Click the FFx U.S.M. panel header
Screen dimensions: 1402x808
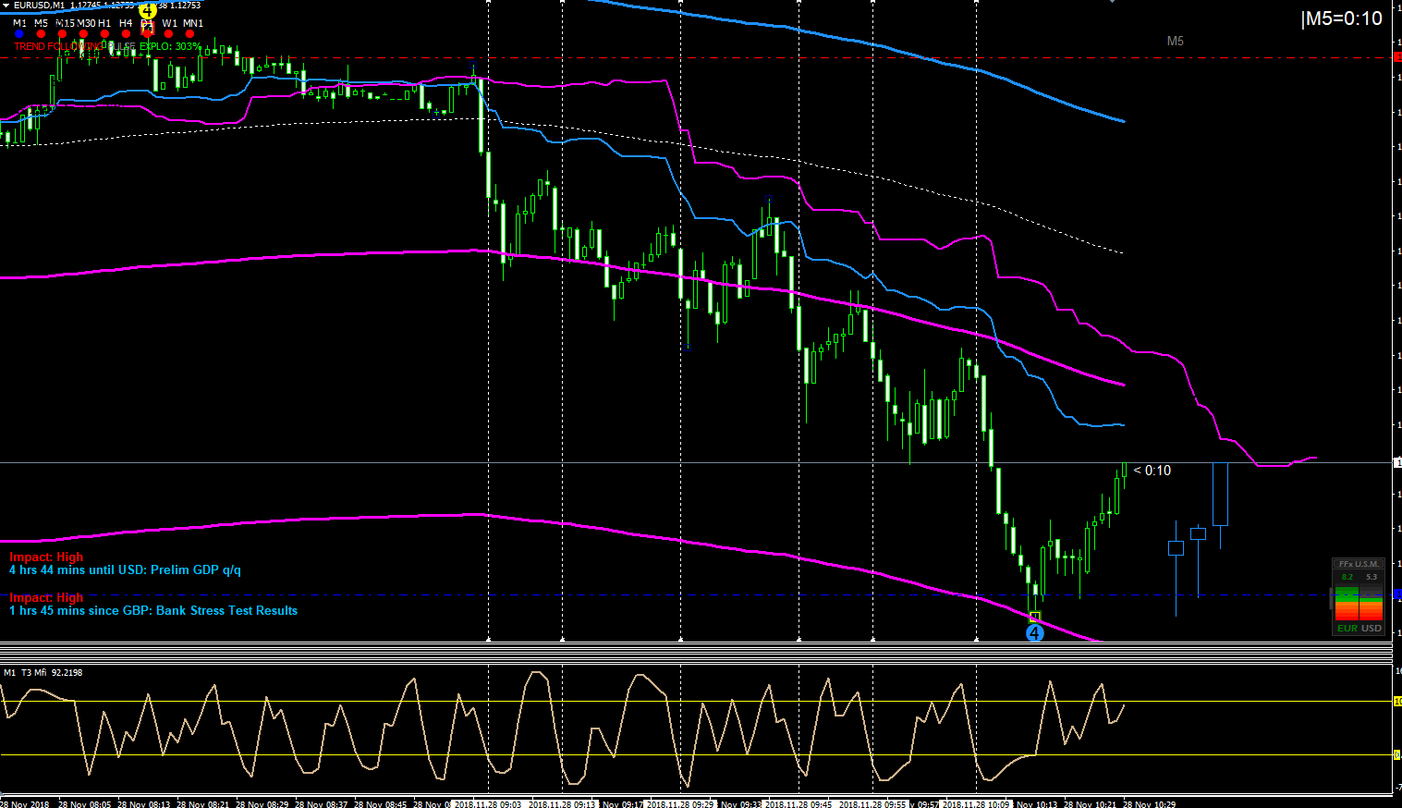click(x=1359, y=564)
